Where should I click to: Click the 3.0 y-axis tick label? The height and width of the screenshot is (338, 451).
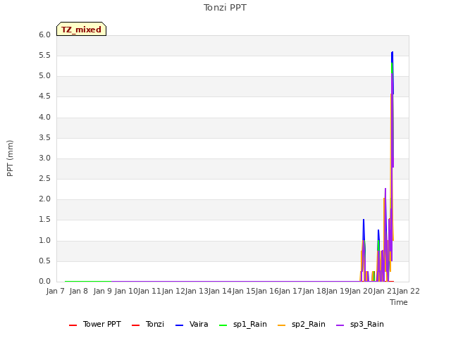(x=44, y=158)
